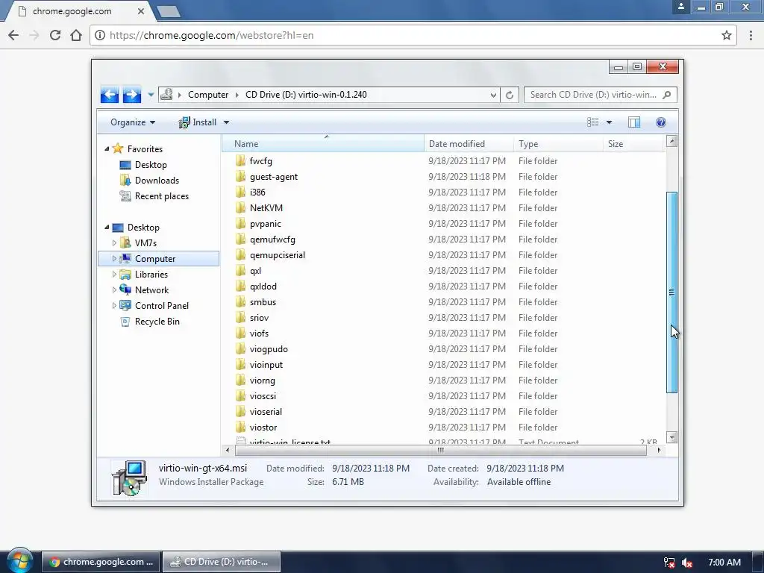Open the view options dropdown arrow
The height and width of the screenshot is (573, 764).
(x=609, y=122)
